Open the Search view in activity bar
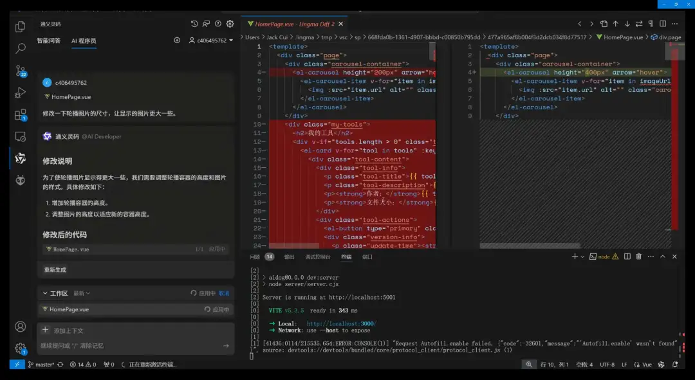Screen dimensions: 695x380 coord(20,48)
